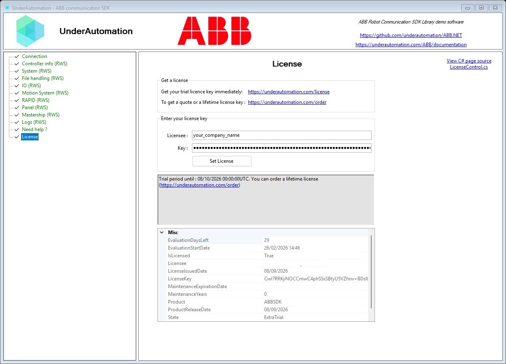Select the Licensee property in grid
The width and height of the screenshot is (506, 364).
(263, 263)
